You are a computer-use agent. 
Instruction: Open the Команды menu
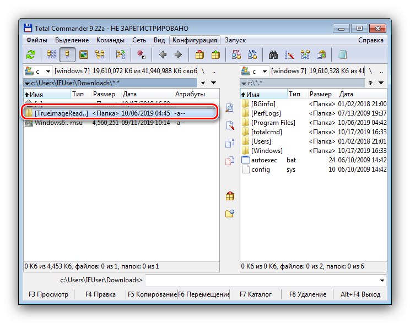tap(110, 40)
